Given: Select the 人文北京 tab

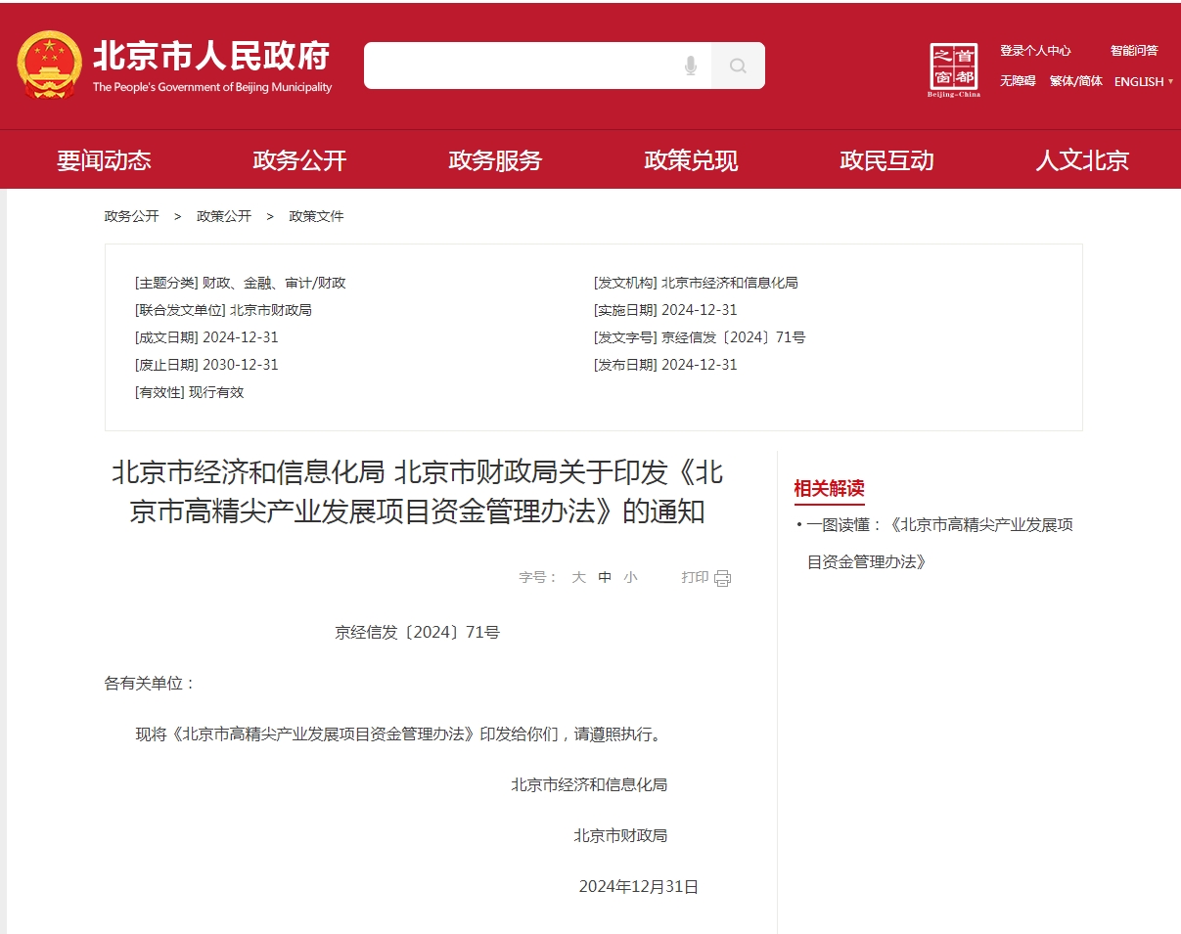Looking at the screenshot, I should [1081, 159].
